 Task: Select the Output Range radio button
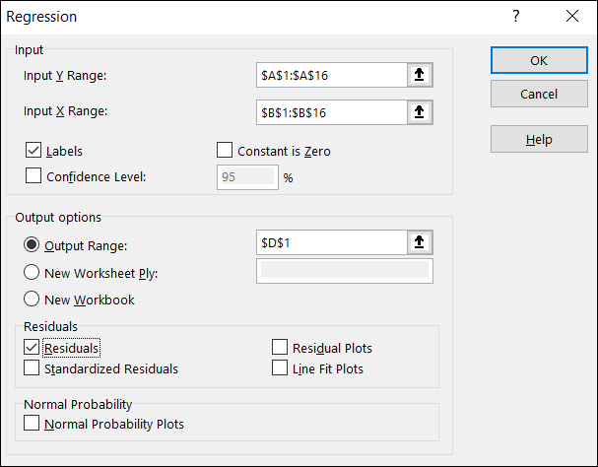coord(32,246)
